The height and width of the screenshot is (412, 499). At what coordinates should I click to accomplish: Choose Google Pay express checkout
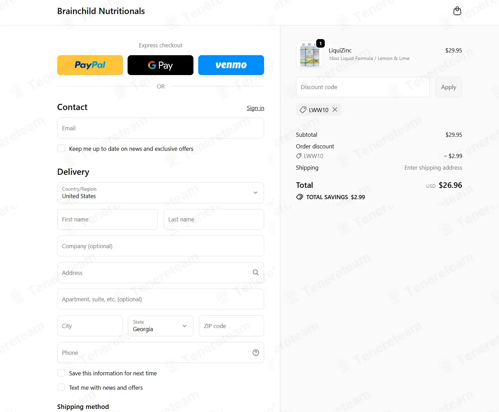161,65
